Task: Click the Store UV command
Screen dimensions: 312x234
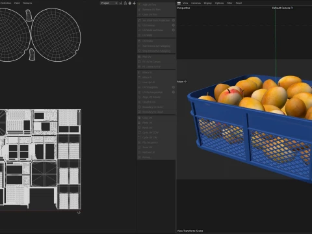Action: (157, 148)
